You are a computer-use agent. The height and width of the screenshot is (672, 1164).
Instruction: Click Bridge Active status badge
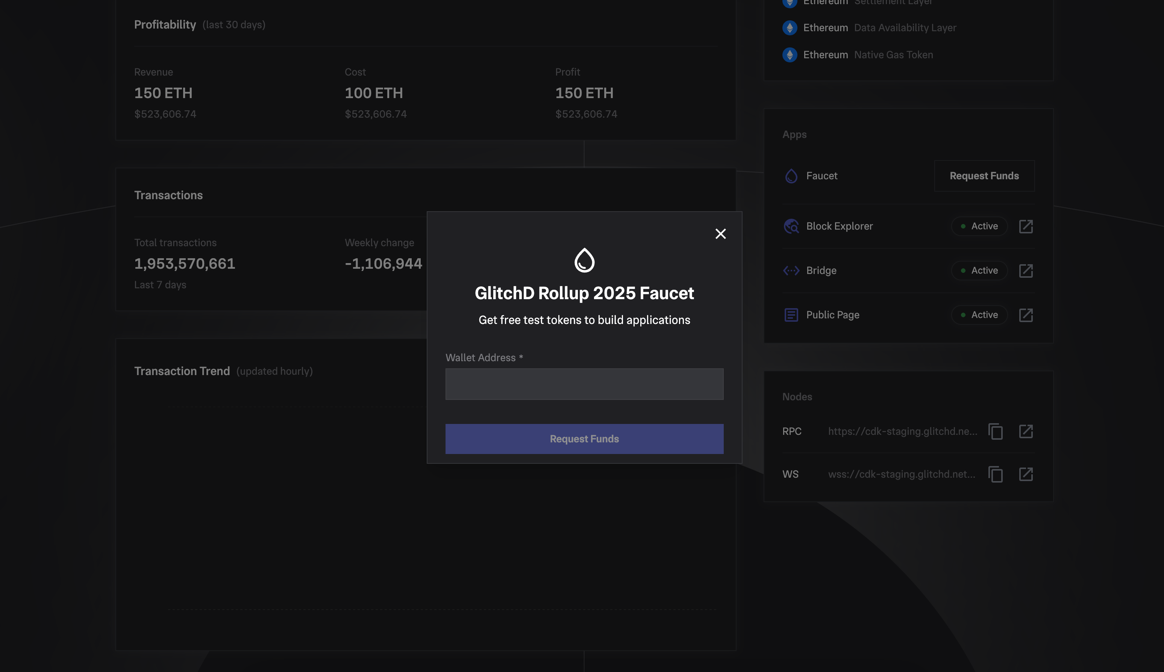click(x=979, y=271)
